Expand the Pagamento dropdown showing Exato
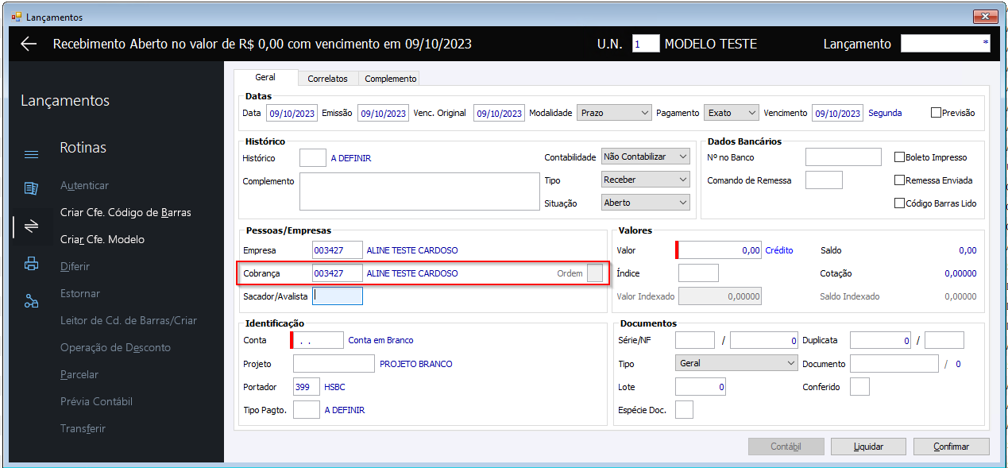Screen dimensions: 1008x468 (x=732, y=113)
